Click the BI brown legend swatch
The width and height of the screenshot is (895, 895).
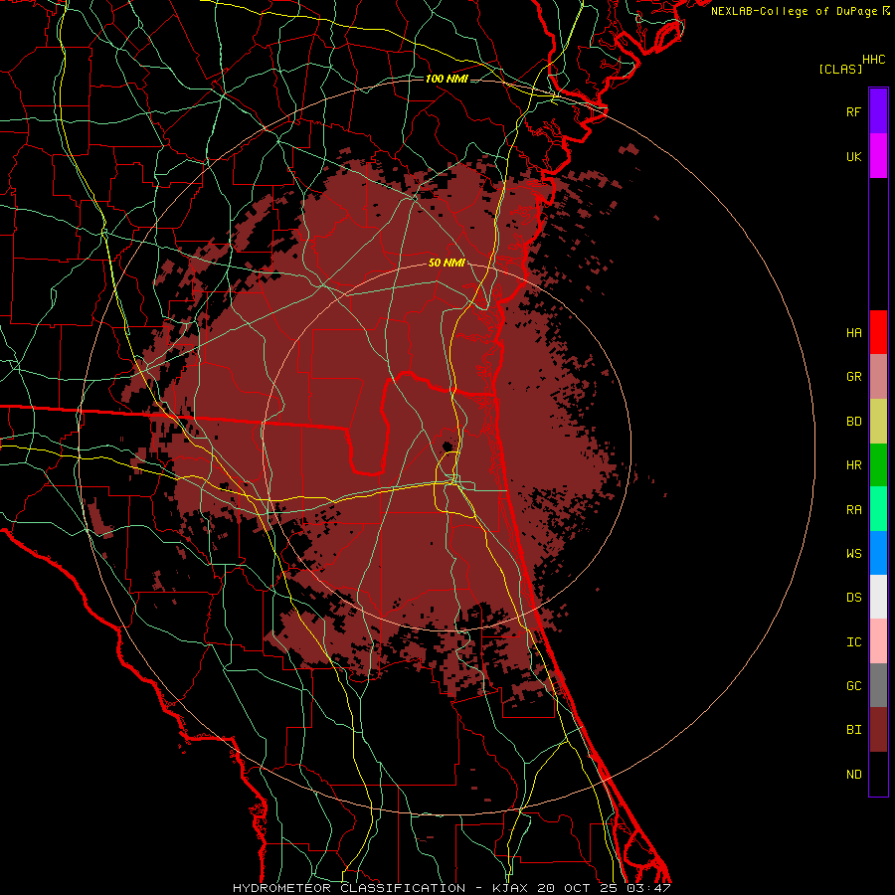(878, 730)
